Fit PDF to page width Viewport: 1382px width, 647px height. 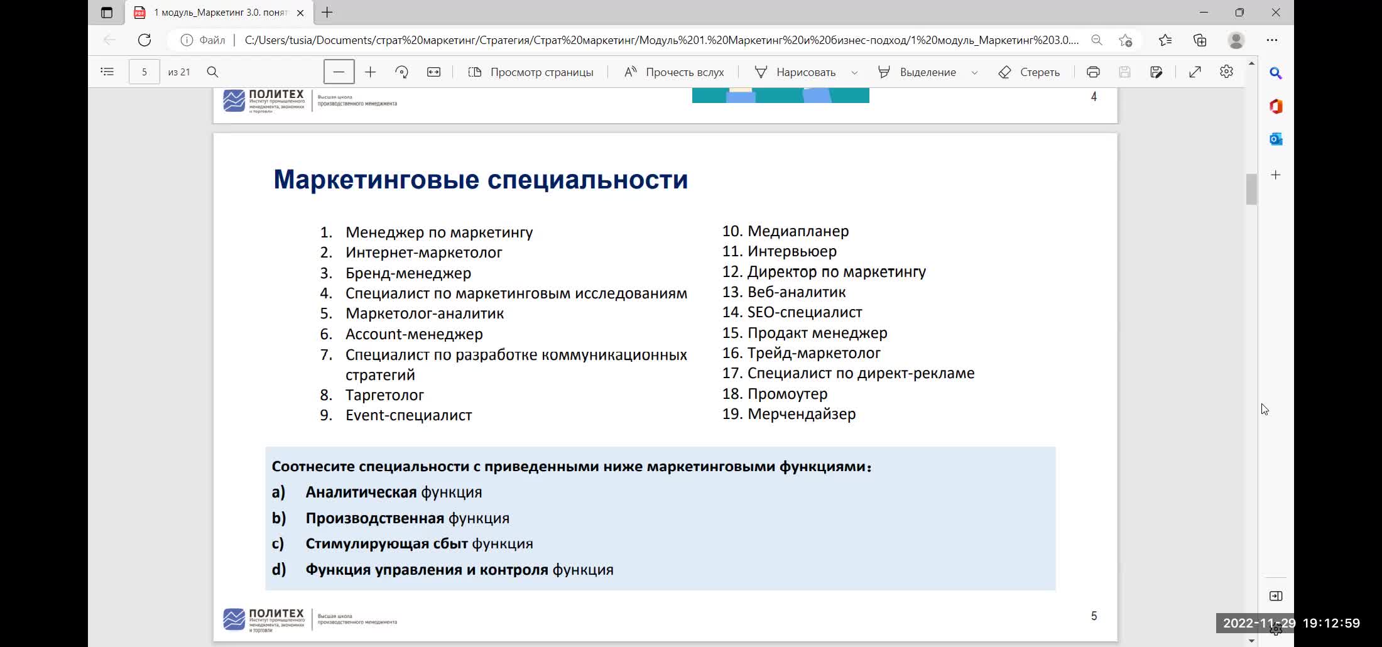[x=434, y=72]
